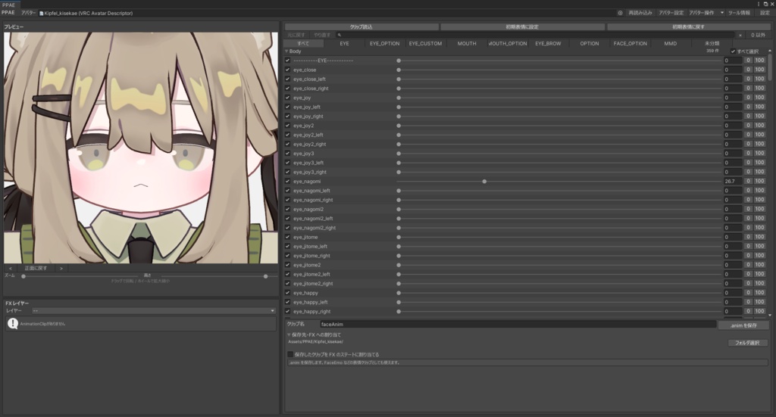Clear the search with the x button
This screenshot has height=417, width=776.
[740, 35]
